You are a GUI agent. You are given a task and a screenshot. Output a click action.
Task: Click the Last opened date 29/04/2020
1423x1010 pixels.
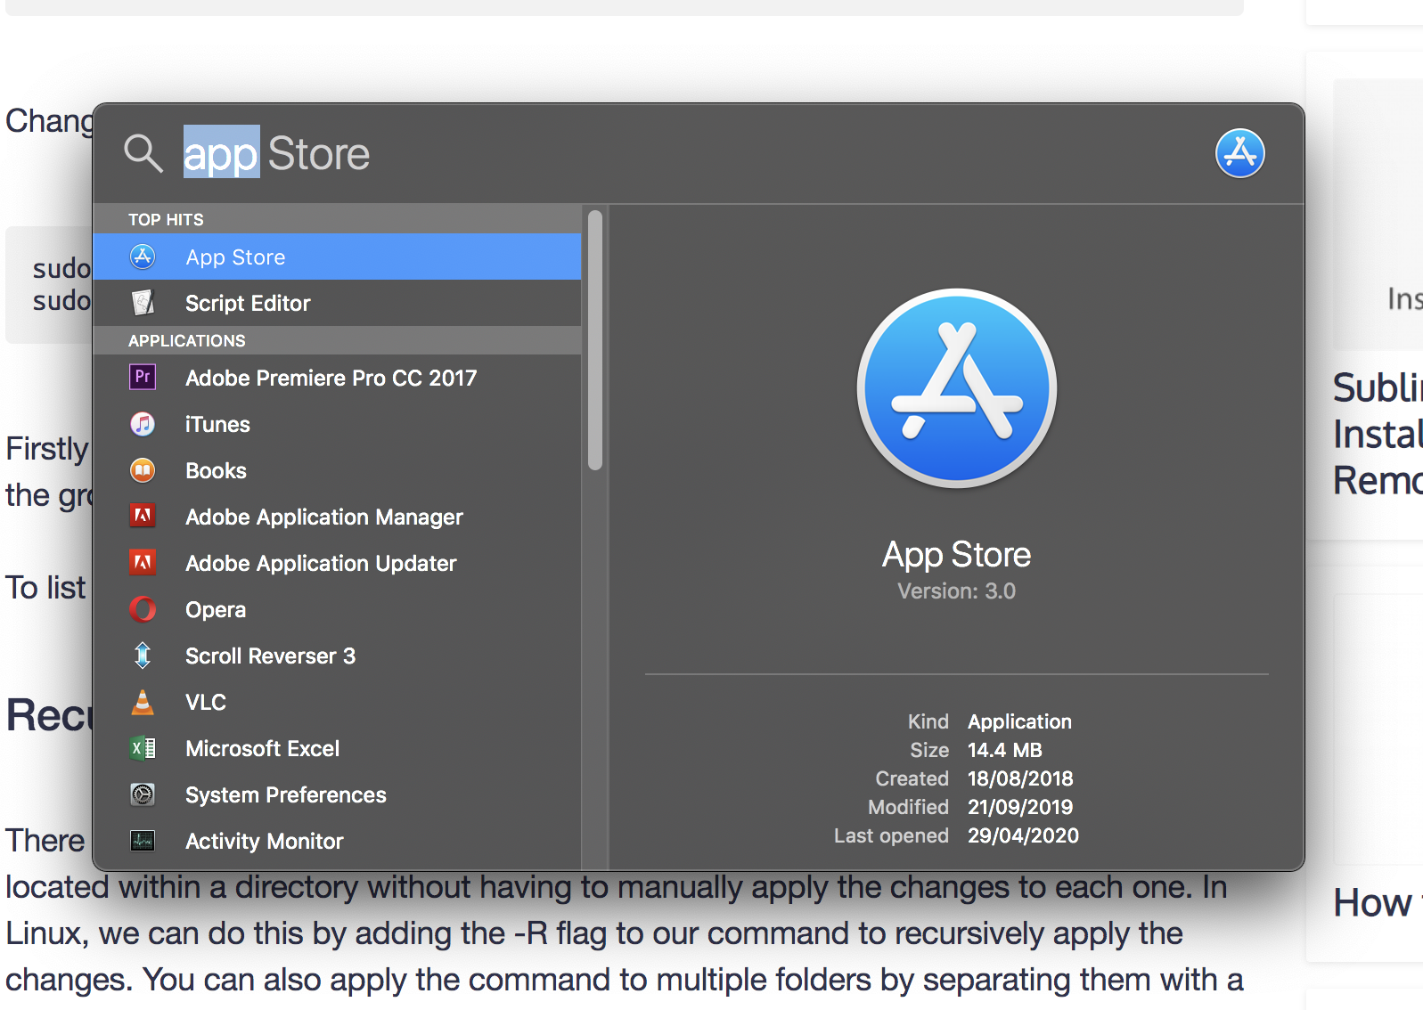pyautogui.click(x=1023, y=835)
